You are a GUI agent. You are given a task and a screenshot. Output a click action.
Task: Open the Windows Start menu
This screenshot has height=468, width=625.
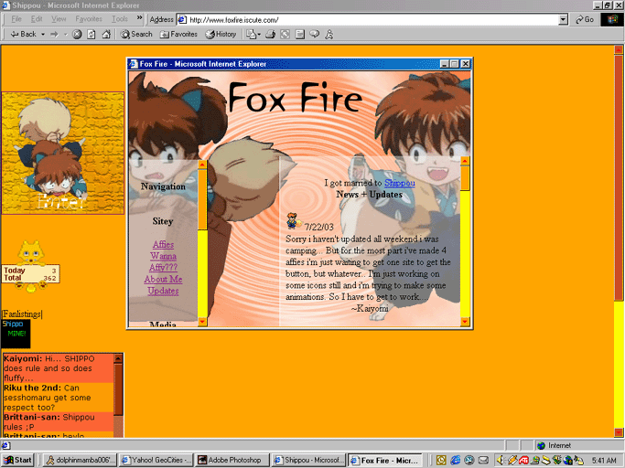click(x=17, y=461)
